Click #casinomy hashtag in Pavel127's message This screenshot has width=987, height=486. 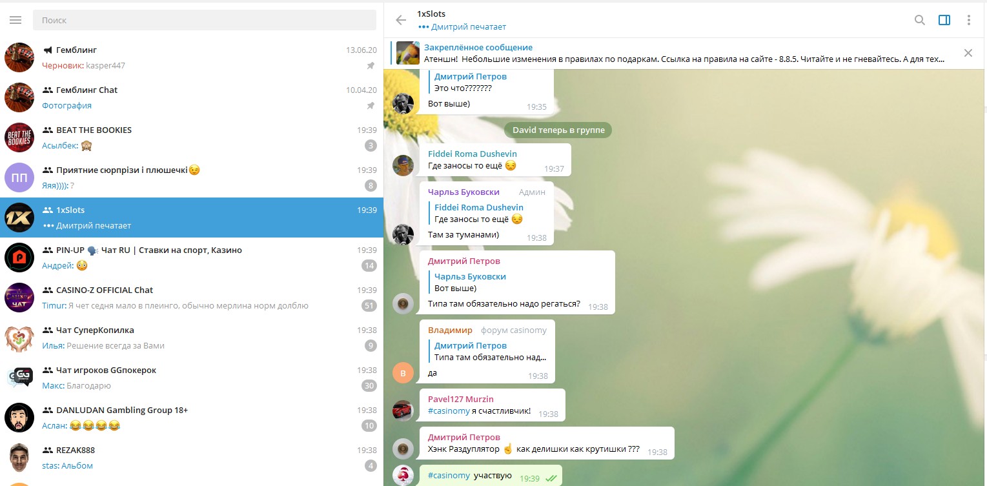[447, 410]
